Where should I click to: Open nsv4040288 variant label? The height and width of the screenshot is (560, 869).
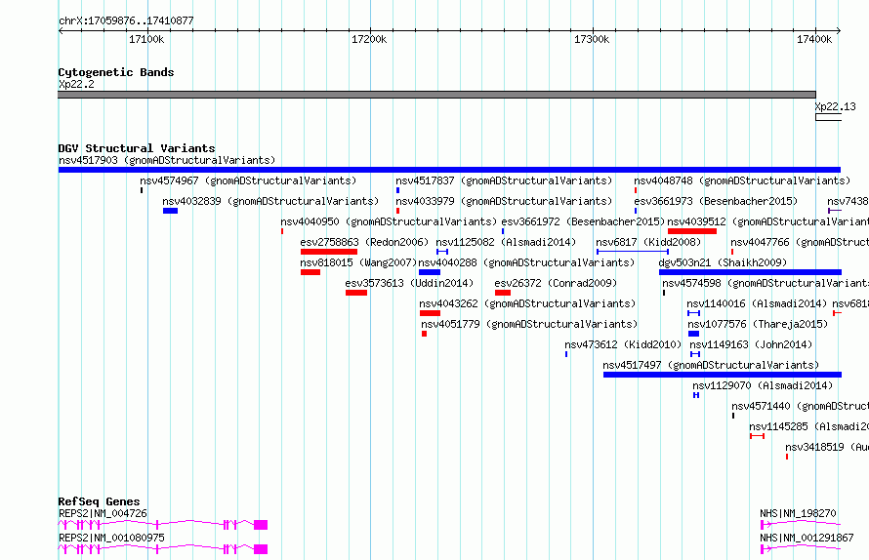(x=526, y=262)
